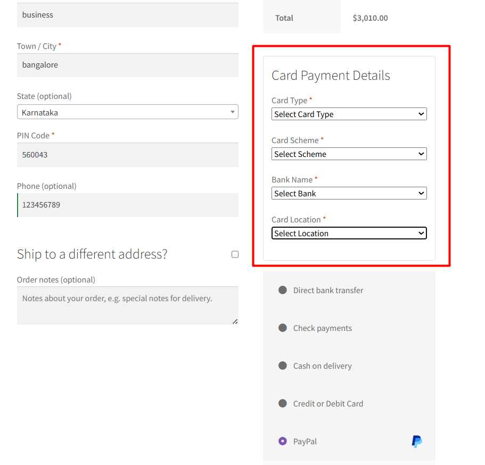This screenshot has height=465, width=485.
Task: Pick the Check payments radio button
Action: click(283, 328)
